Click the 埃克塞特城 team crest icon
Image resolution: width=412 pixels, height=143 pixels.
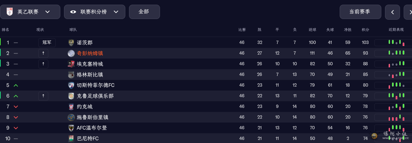pos(71,64)
